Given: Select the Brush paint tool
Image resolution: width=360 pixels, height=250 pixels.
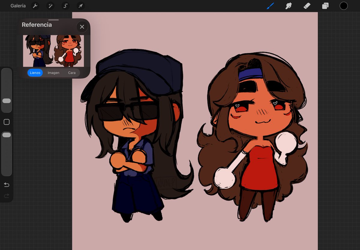Looking at the screenshot, I should [x=270, y=6].
